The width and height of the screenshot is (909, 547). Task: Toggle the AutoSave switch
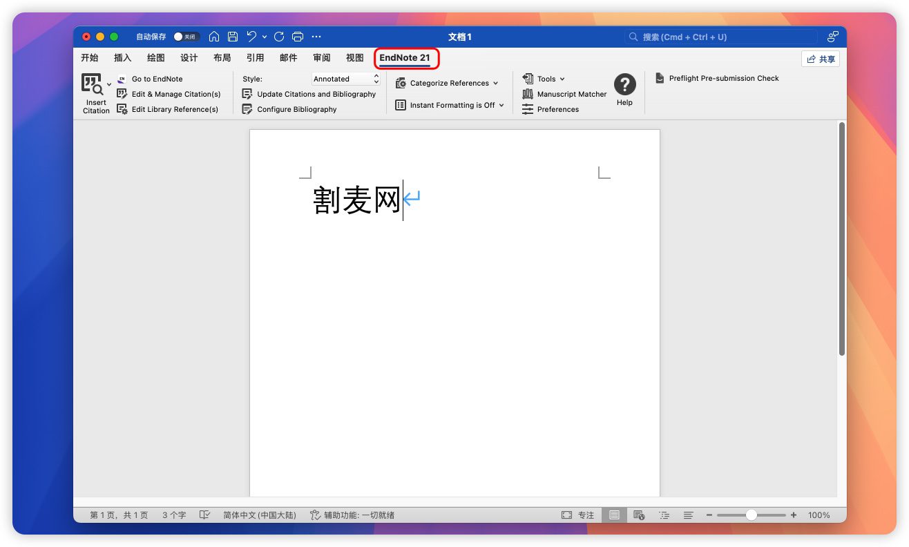coord(185,37)
